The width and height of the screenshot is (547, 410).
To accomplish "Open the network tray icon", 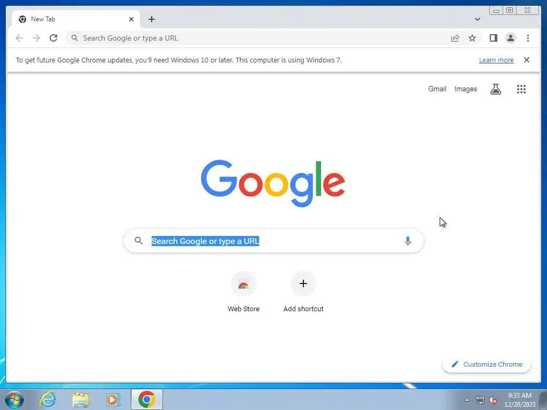I will tap(480, 400).
